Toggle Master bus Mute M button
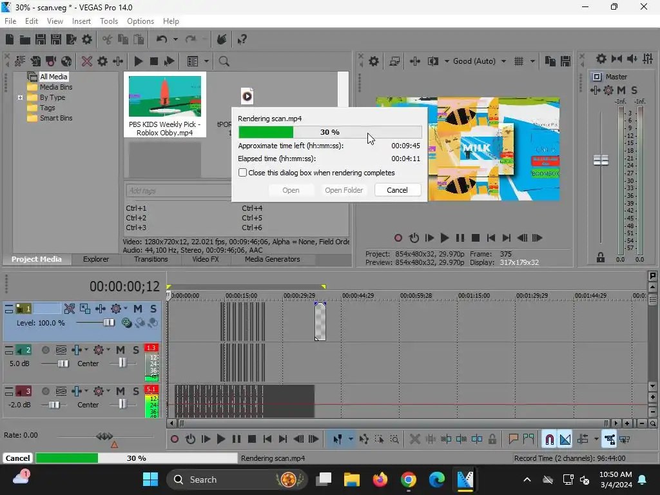 coord(621,90)
